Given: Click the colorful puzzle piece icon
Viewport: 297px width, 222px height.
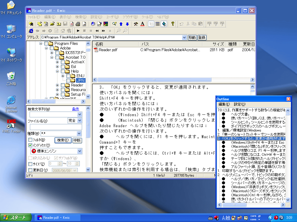Looking at the screenshot, I should tap(106, 24).
